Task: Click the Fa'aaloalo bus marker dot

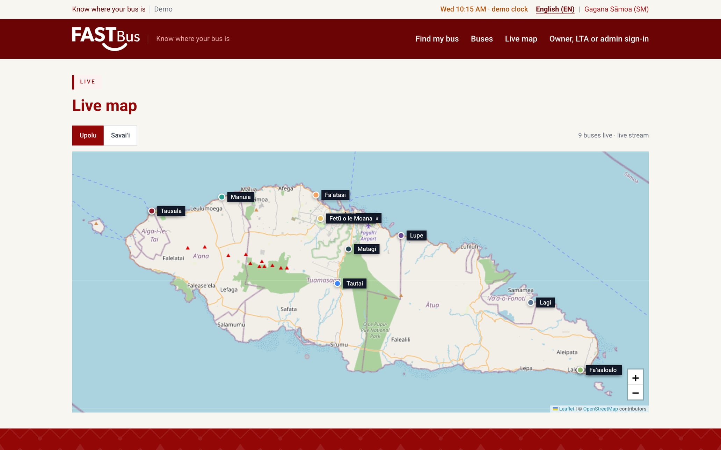Action: point(580,370)
